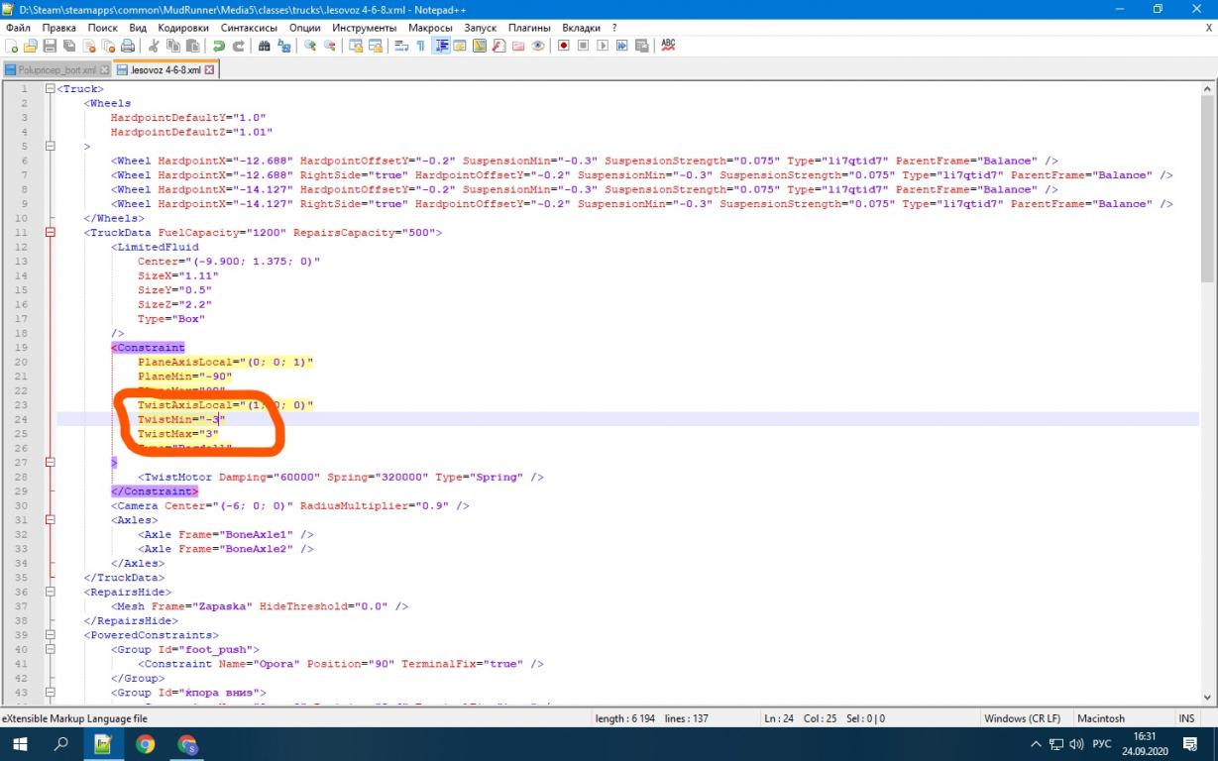The image size is (1218, 761).
Task: Click the ABC spell check icon
Action: coord(668,46)
